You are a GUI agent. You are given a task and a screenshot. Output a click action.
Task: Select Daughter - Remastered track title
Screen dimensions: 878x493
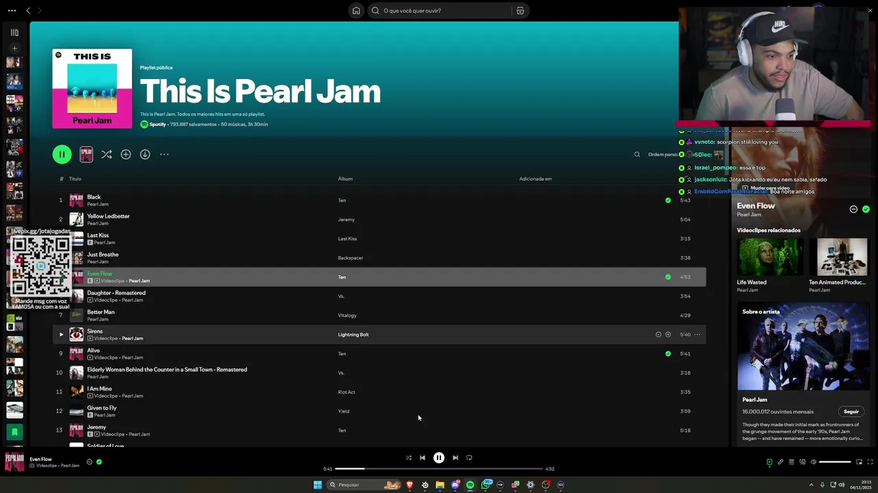click(x=116, y=293)
